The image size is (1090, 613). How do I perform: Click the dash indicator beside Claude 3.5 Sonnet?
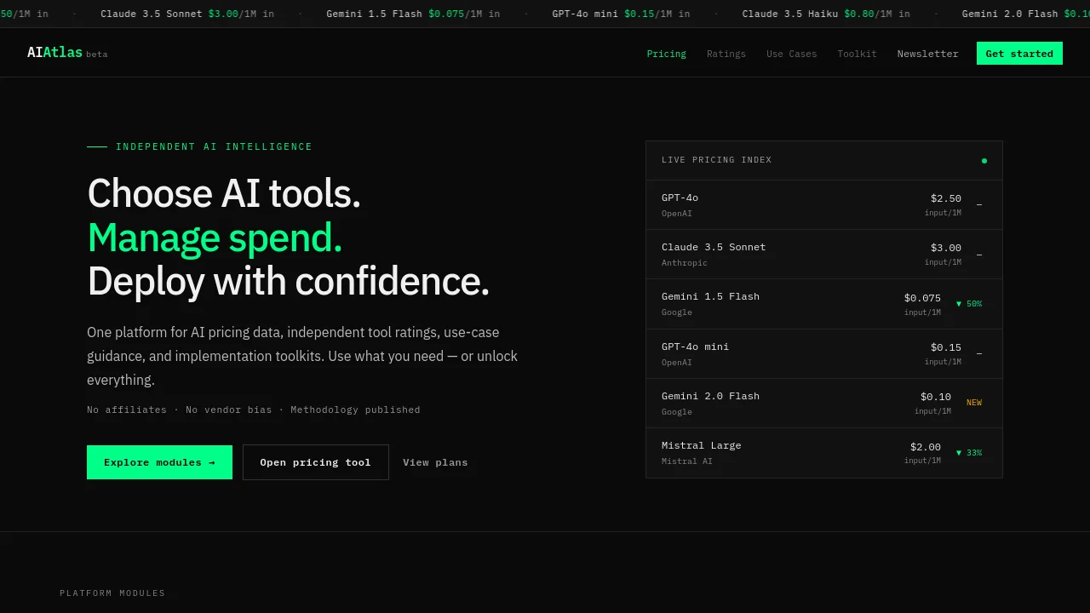[979, 255]
